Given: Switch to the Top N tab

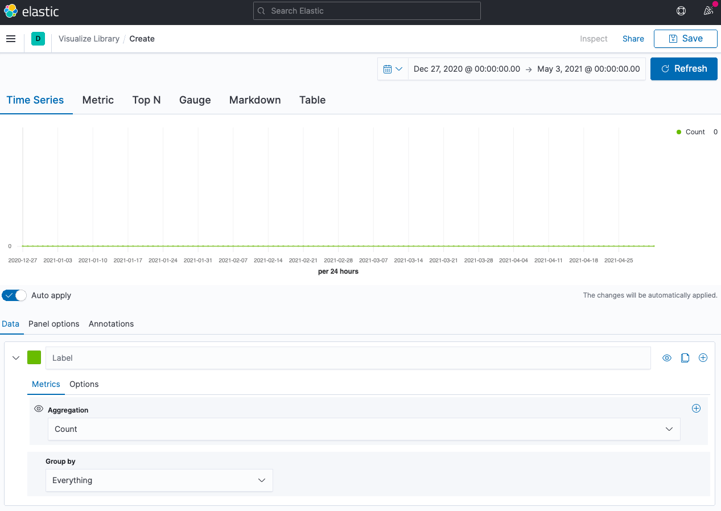Looking at the screenshot, I should [x=146, y=100].
